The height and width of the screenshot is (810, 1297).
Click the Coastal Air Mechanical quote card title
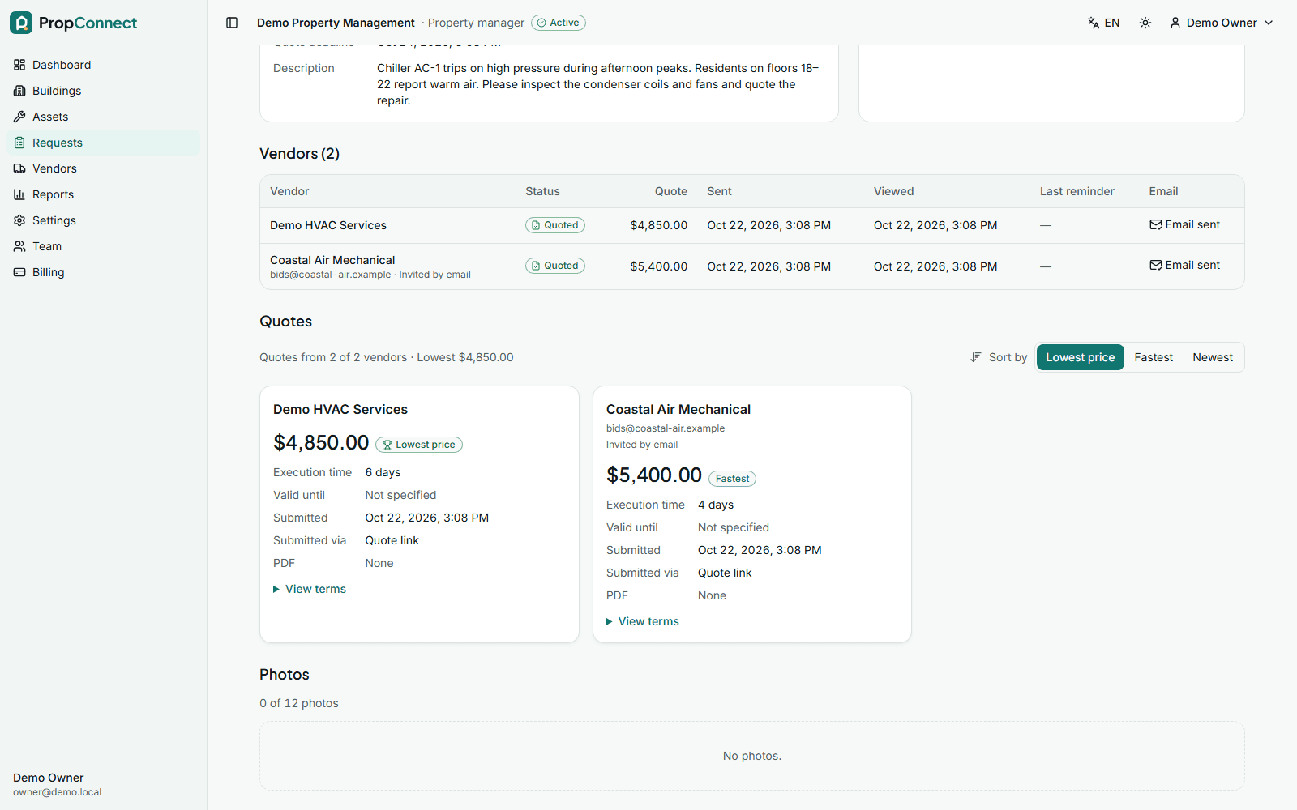(x=678, y=409)
